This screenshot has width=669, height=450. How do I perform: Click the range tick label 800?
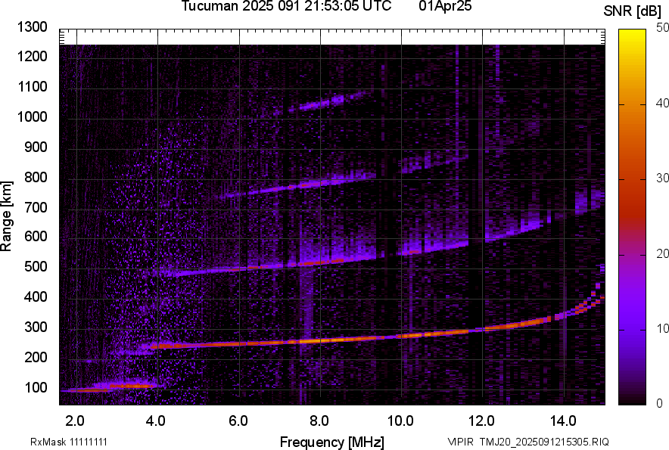36,177
